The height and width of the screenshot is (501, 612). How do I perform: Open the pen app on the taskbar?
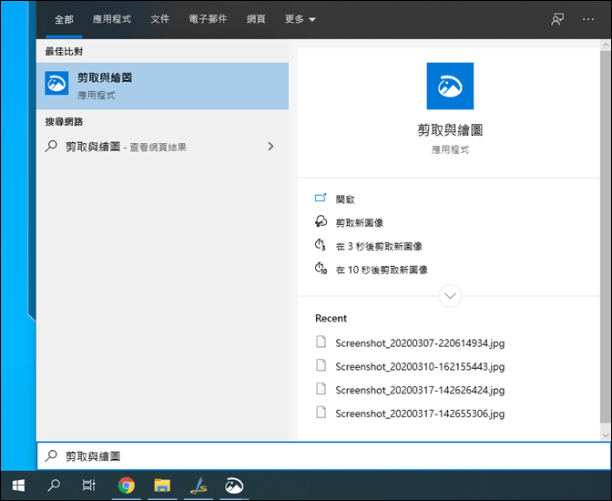(x=199, y=486)
